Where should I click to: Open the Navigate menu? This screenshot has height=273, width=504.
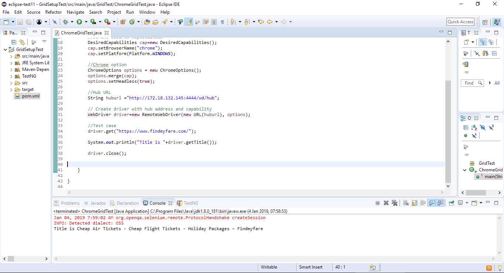(75, 12)
